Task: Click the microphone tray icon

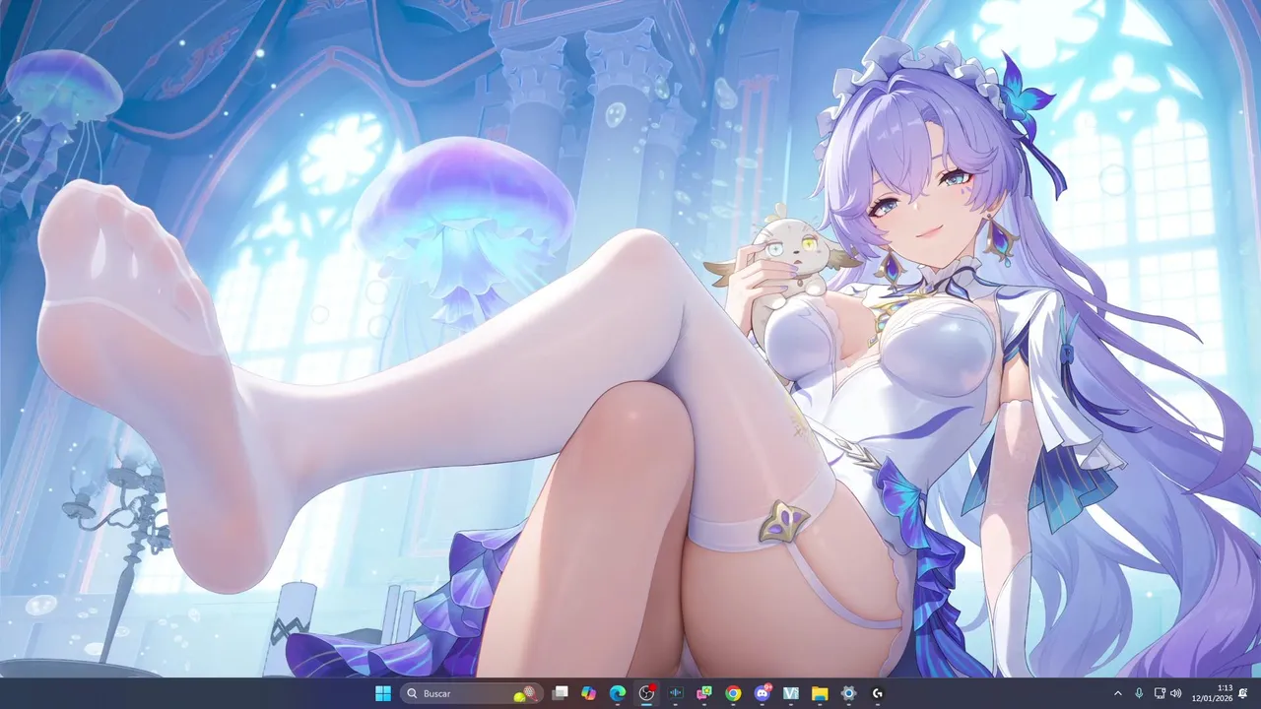Action: coord(1139,693)
